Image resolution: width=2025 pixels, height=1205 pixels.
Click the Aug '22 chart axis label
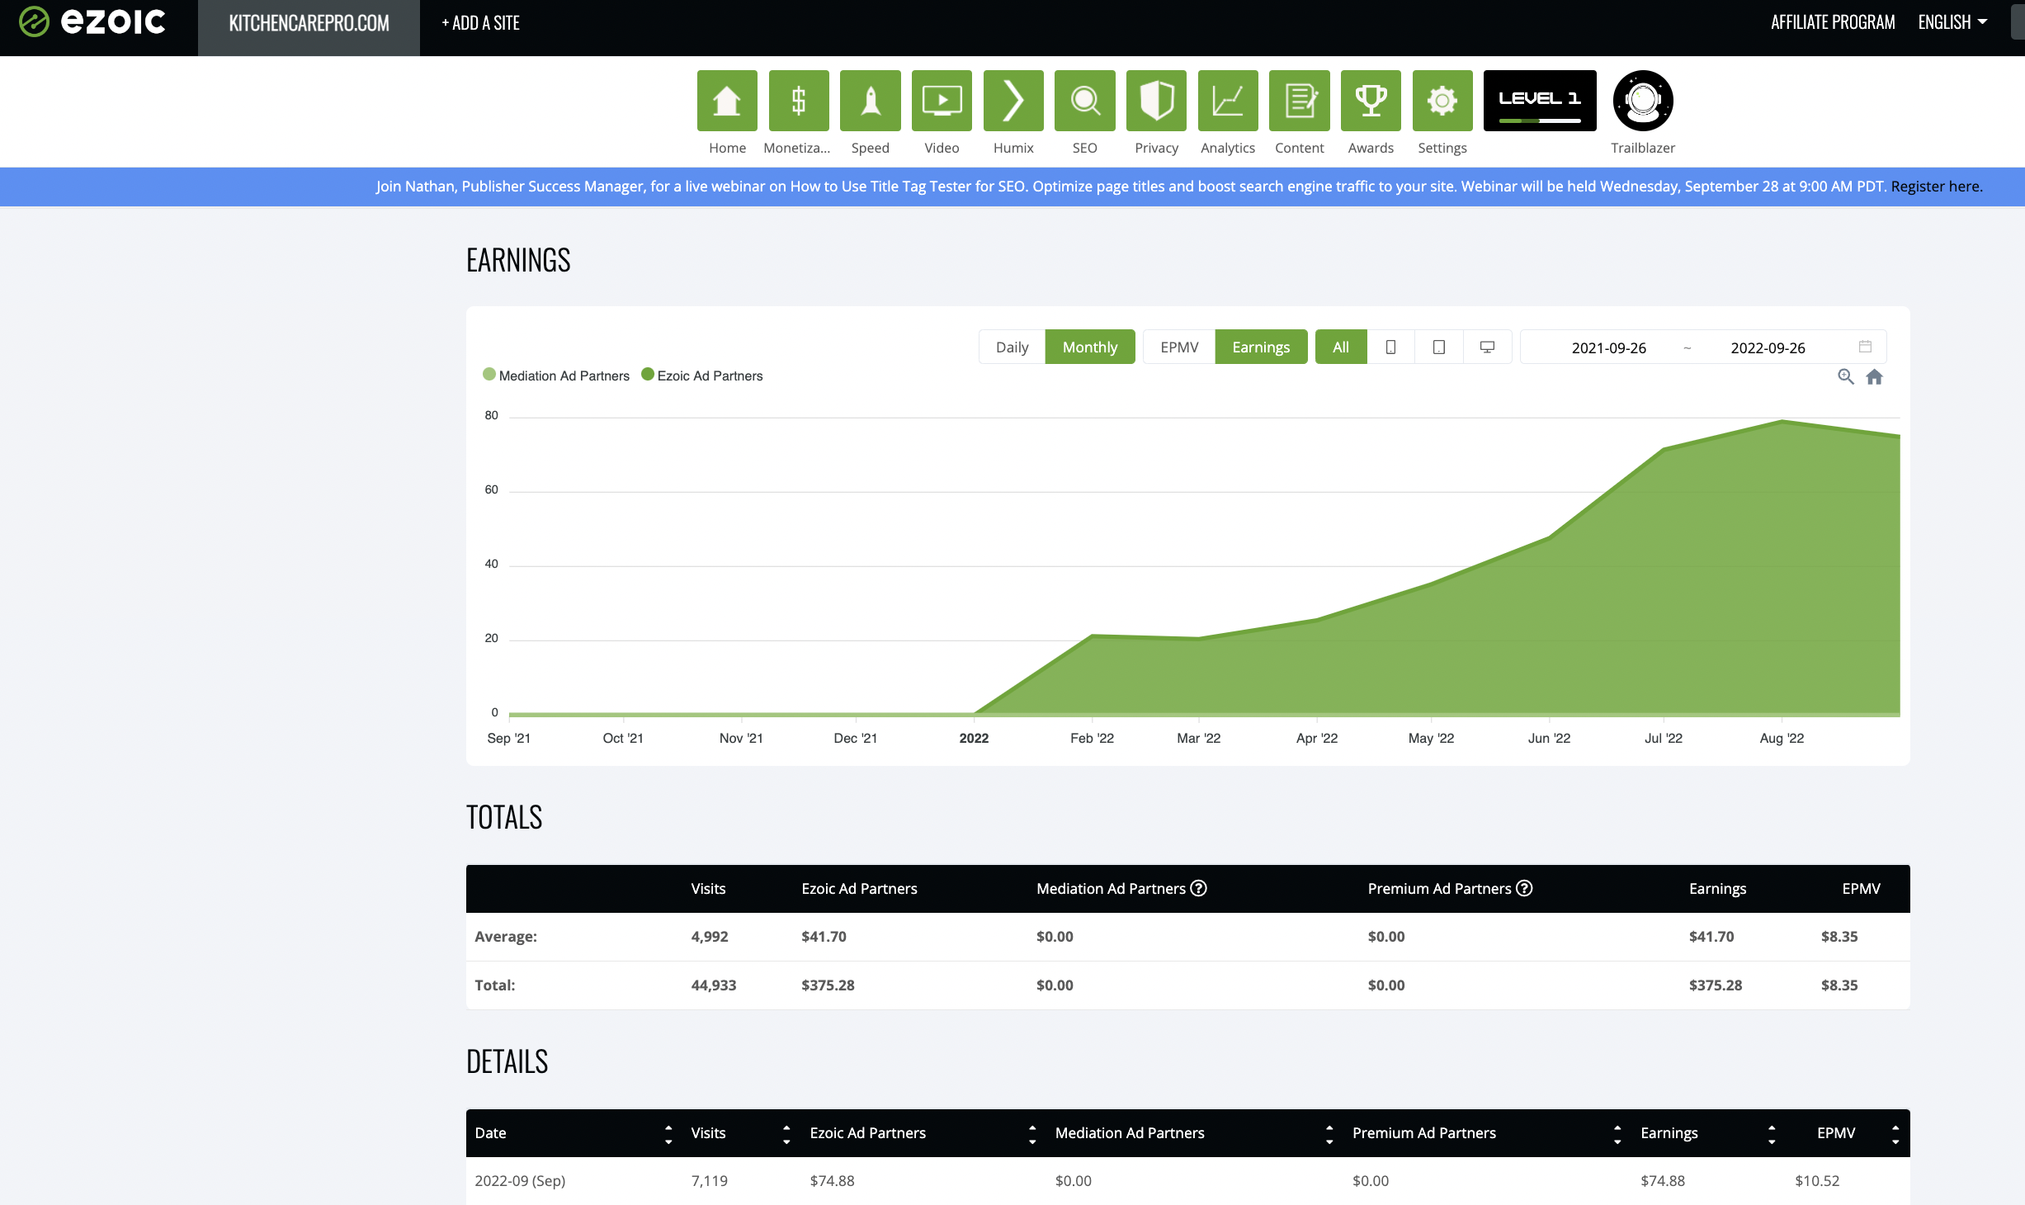click(x=1782, y=738)
